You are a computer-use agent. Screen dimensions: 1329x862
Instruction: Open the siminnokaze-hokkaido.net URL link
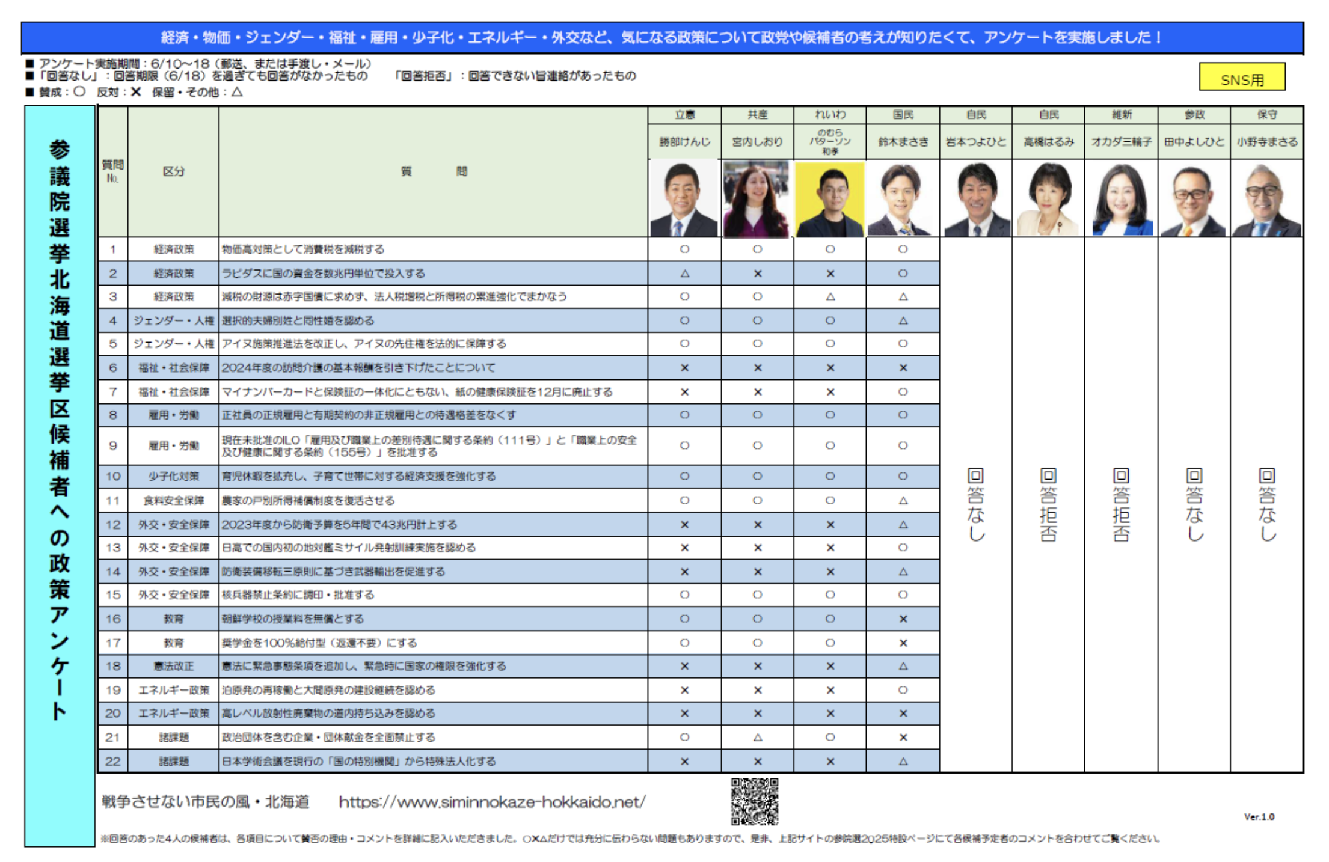(x=492, y=802)
